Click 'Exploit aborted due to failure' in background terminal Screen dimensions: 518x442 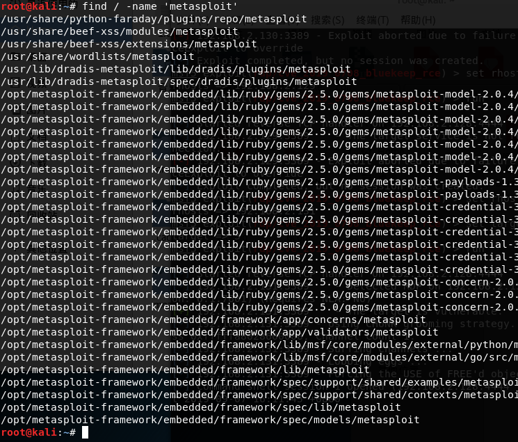click(x=421, y=35)
